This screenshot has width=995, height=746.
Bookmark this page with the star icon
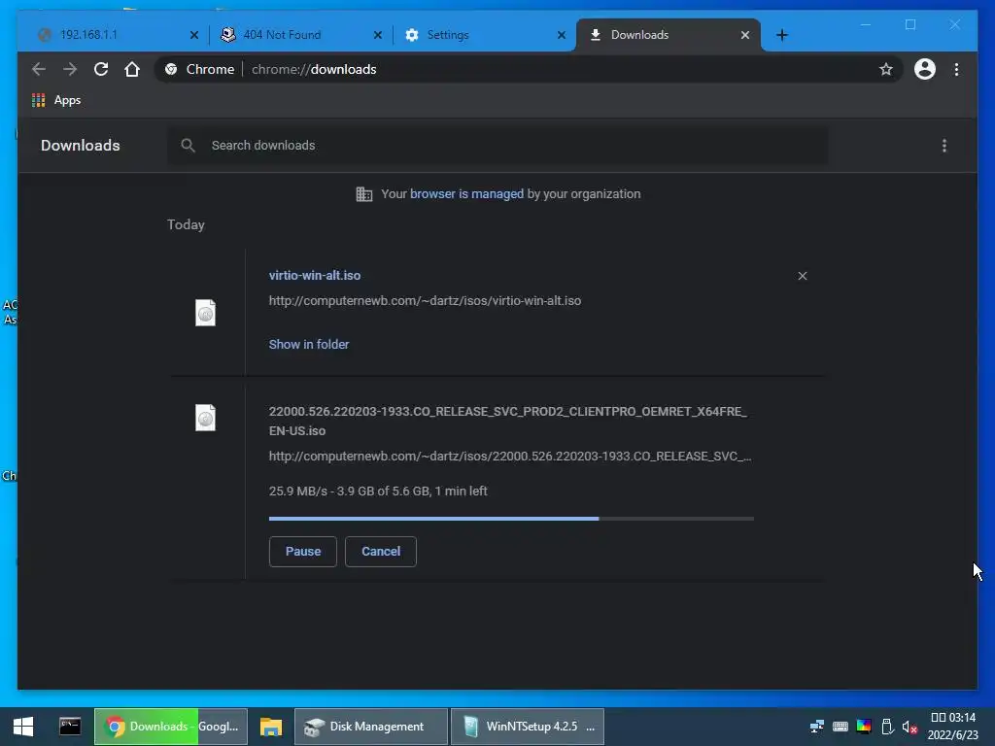tap(886, 69)
